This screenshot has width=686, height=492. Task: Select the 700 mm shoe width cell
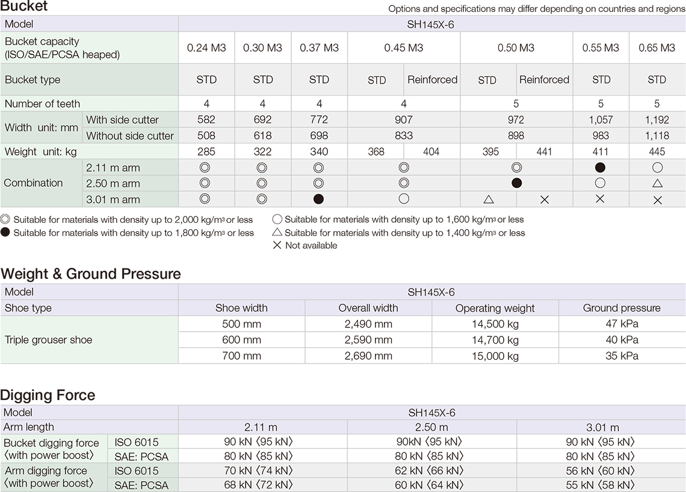point(241,356)
